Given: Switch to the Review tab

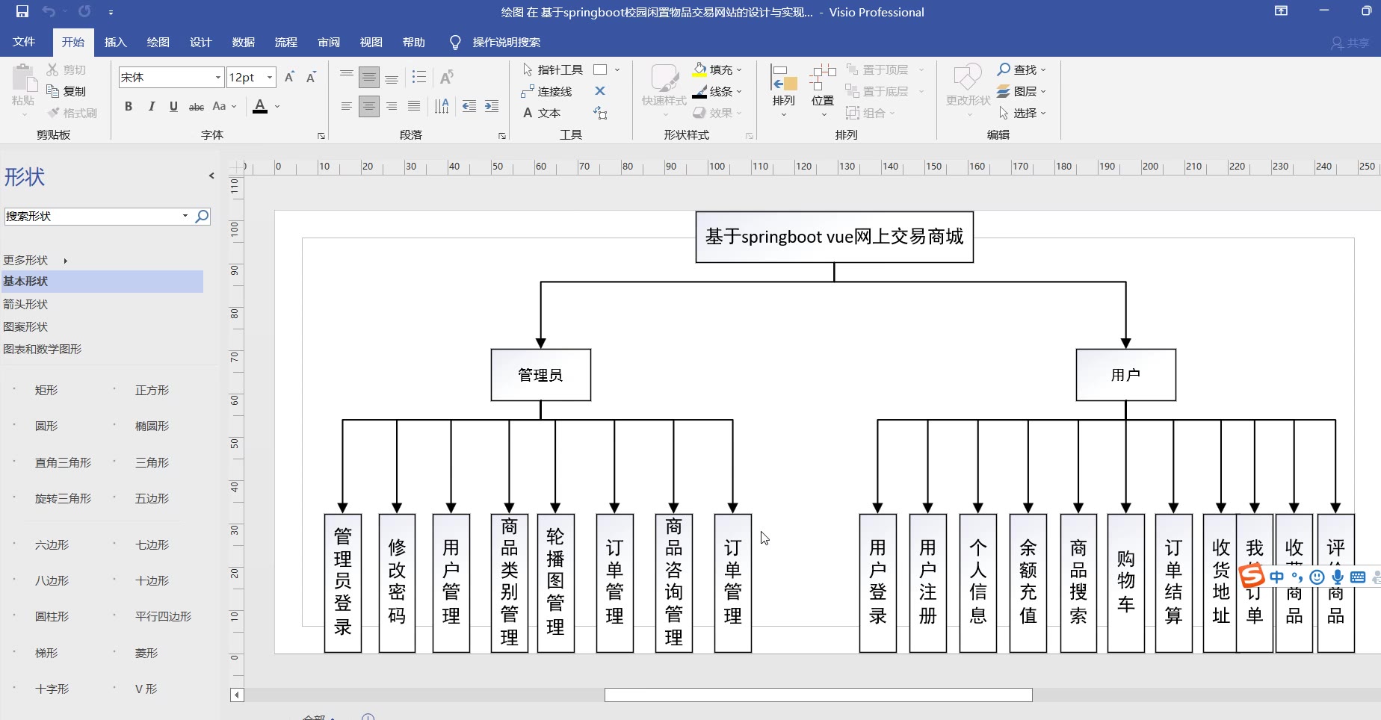Looking at the screenshot, I should 328,42.
